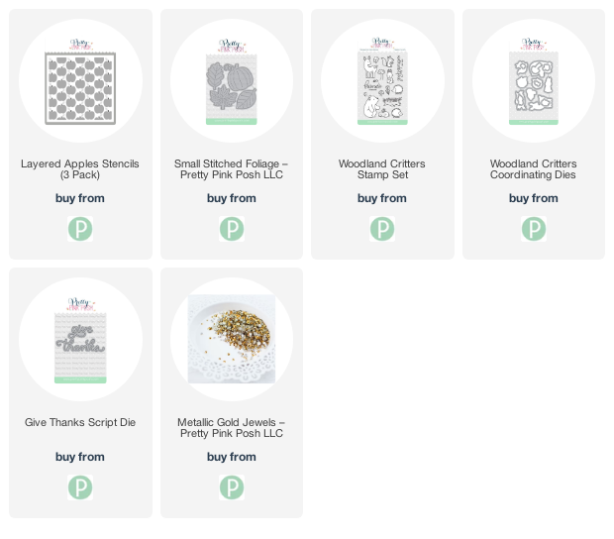Open the Give Thanks Script Die title link
The height and width of the screenshot is (539, 614).
pos(80,422)
